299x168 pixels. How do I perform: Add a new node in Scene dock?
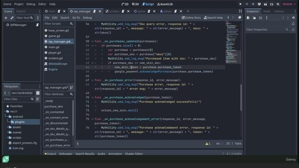coord(6,18)
